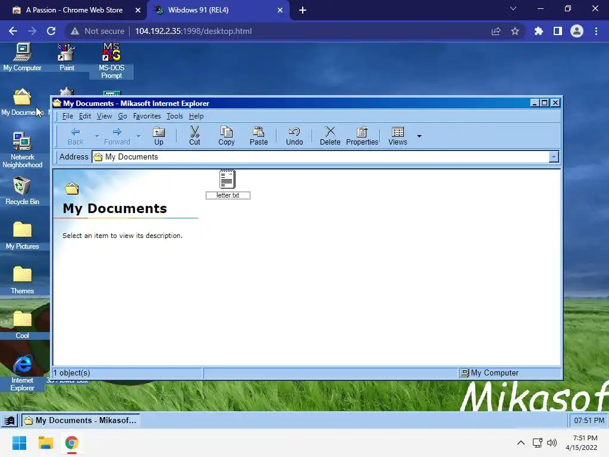This screenshot has width=609, height=457.
Task: Maximize the My Documents window
Action: point(545,102)
